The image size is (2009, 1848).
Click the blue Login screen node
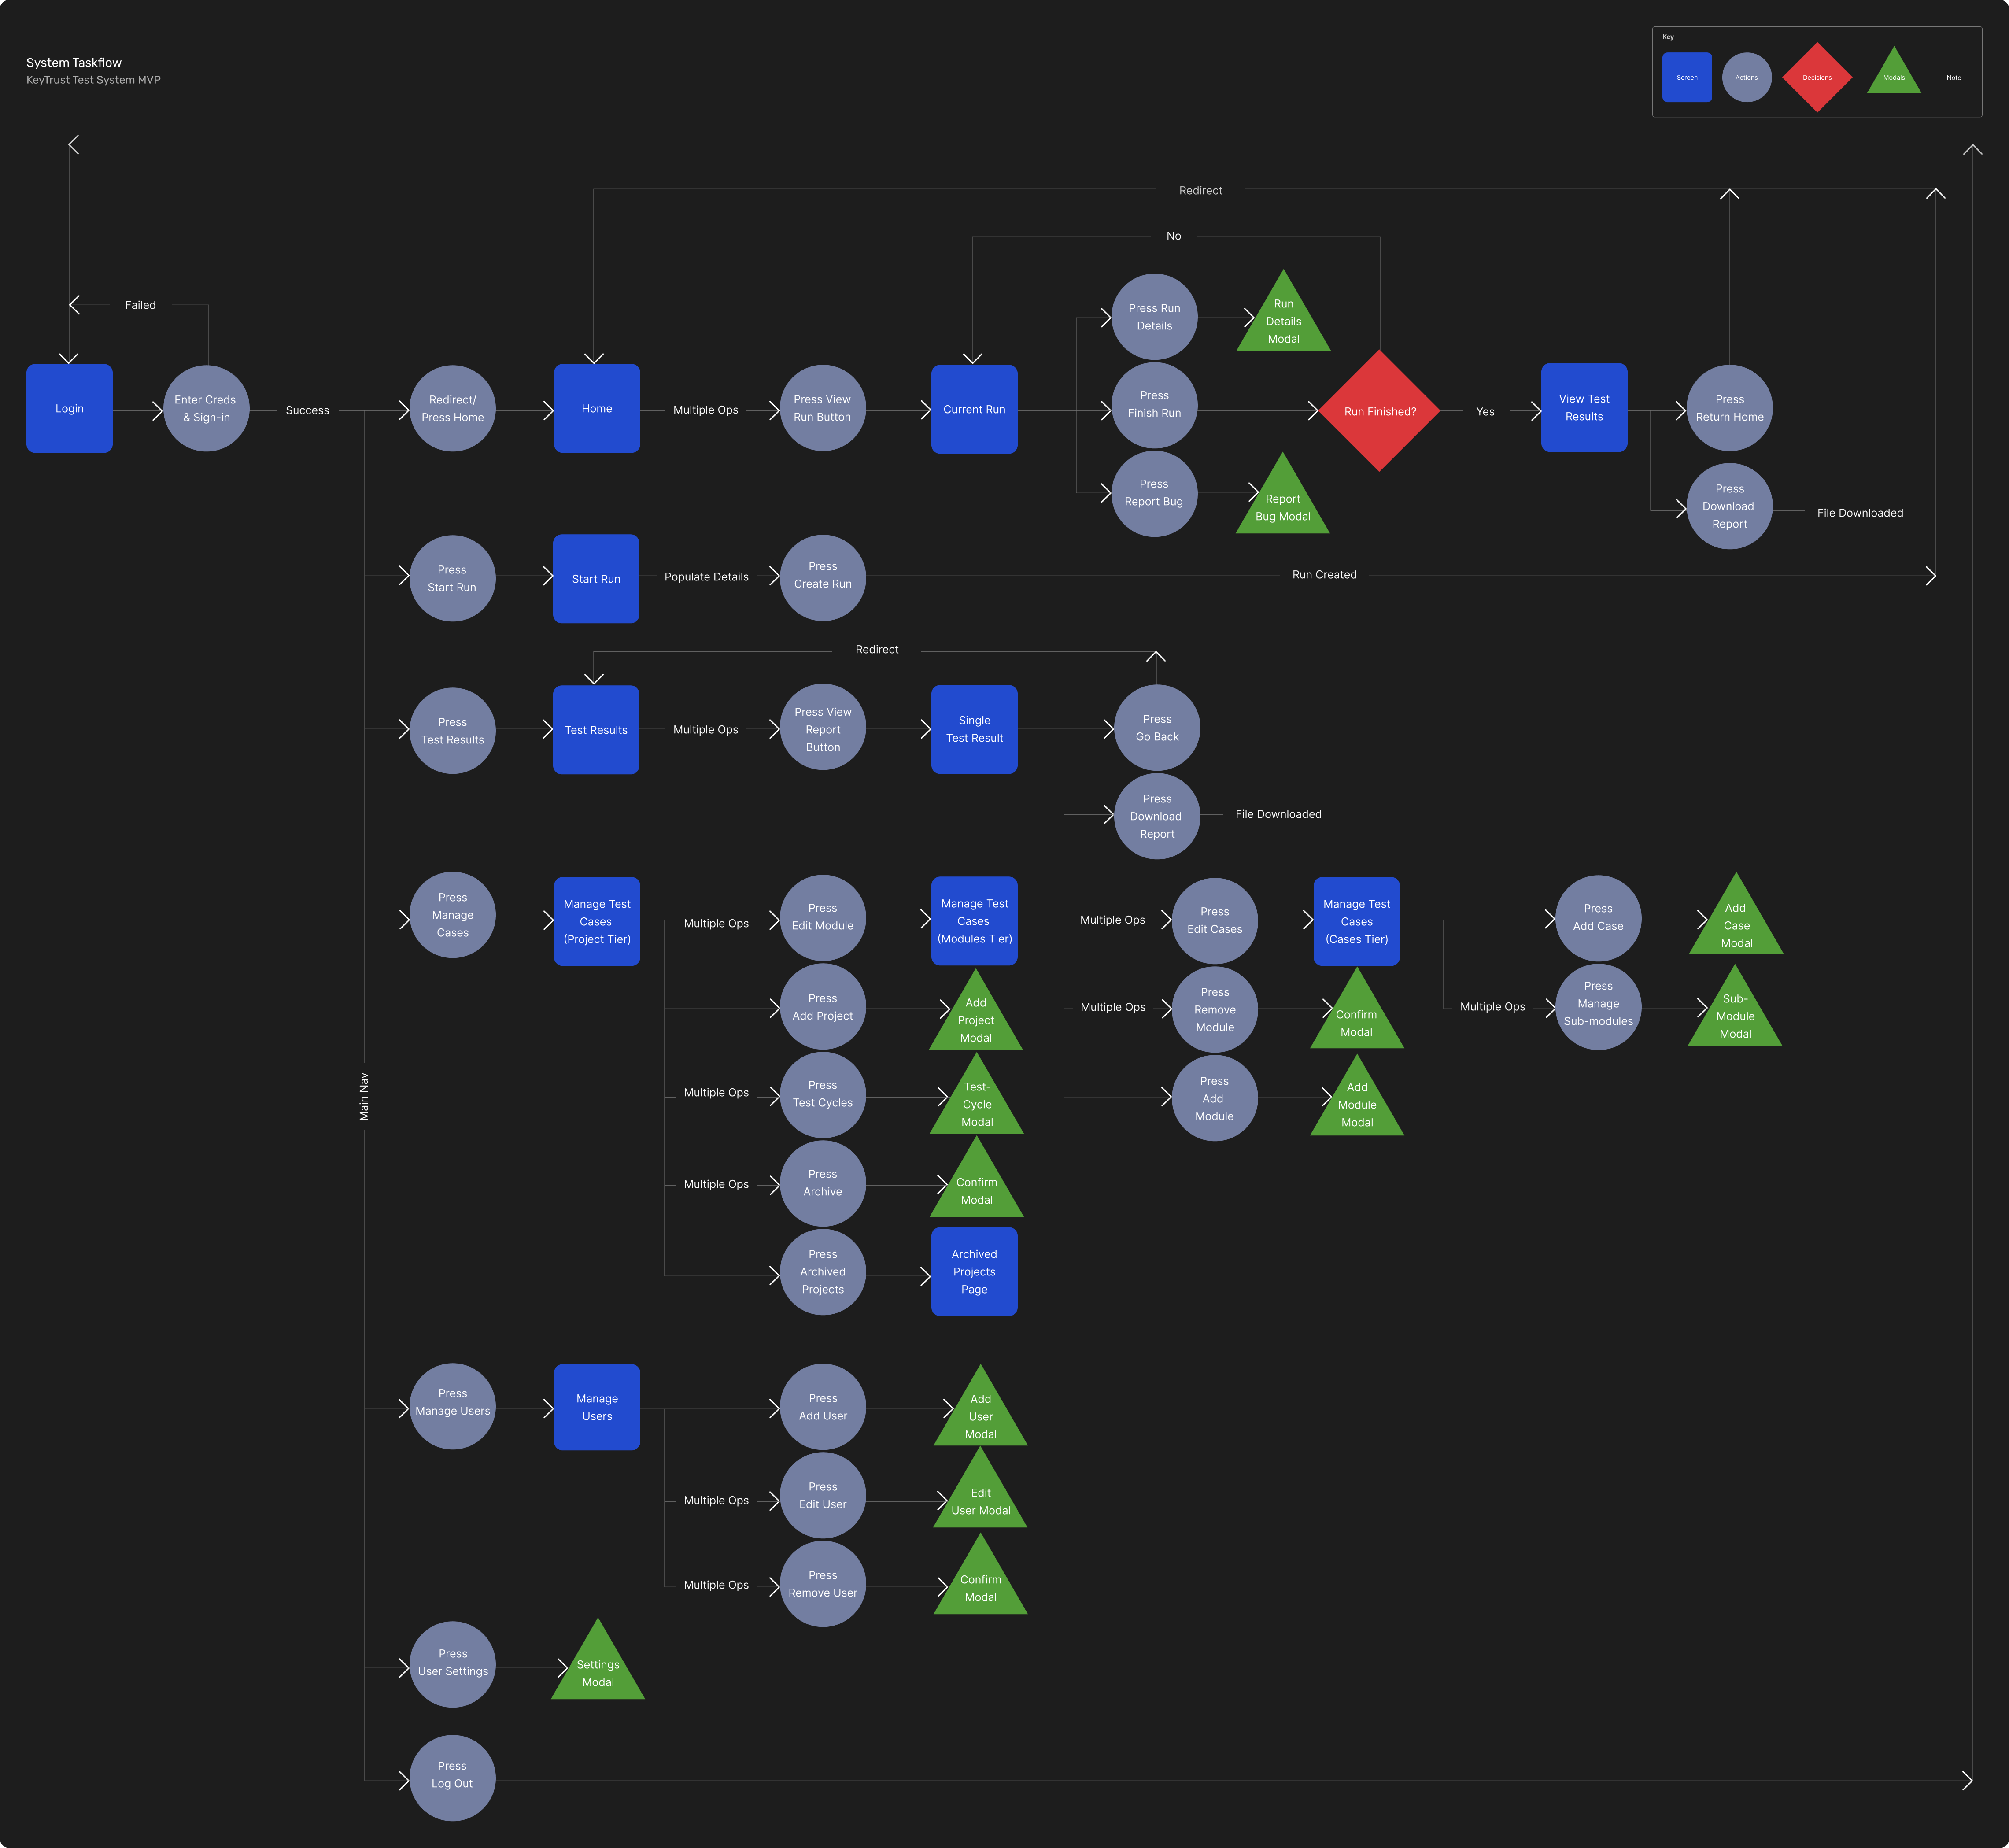[x=69, y=408]
